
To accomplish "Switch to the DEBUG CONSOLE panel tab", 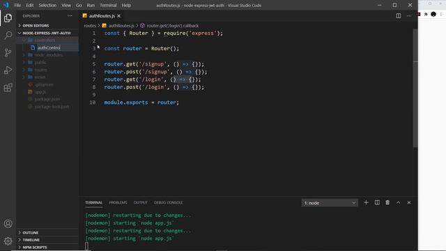I will (169, 203).
